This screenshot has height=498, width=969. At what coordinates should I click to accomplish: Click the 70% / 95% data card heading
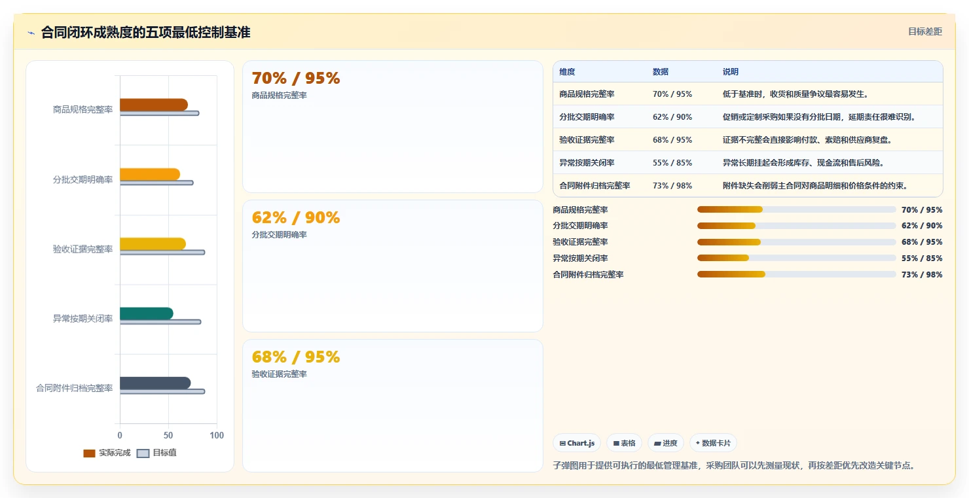click(x=296, y=79)
